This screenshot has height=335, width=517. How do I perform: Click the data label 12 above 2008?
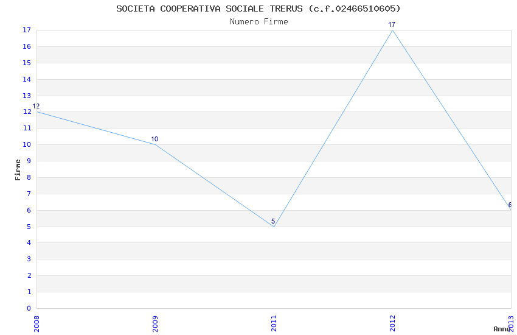click(36, 106)
